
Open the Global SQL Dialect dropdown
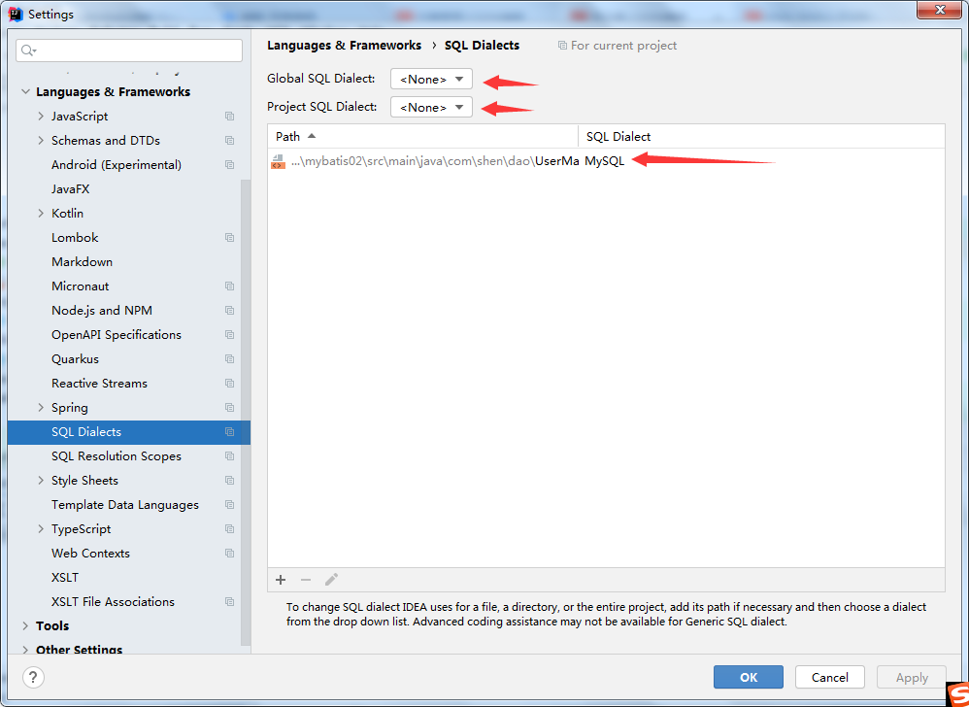431,79
